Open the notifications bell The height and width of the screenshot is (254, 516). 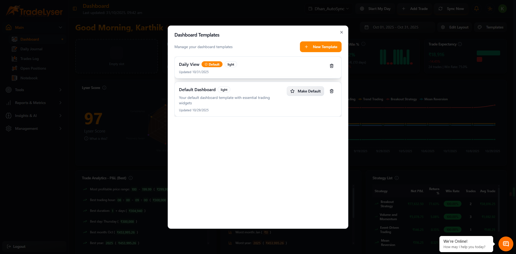click(x=476, y=9)
